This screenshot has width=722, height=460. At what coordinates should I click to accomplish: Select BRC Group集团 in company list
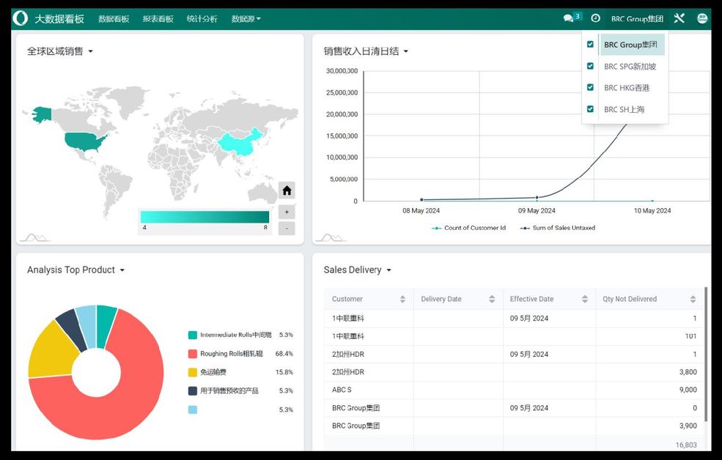(633, 45)
